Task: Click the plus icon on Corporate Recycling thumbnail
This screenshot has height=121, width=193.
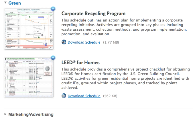Action: pyautogui.click(x=53, y=9)
